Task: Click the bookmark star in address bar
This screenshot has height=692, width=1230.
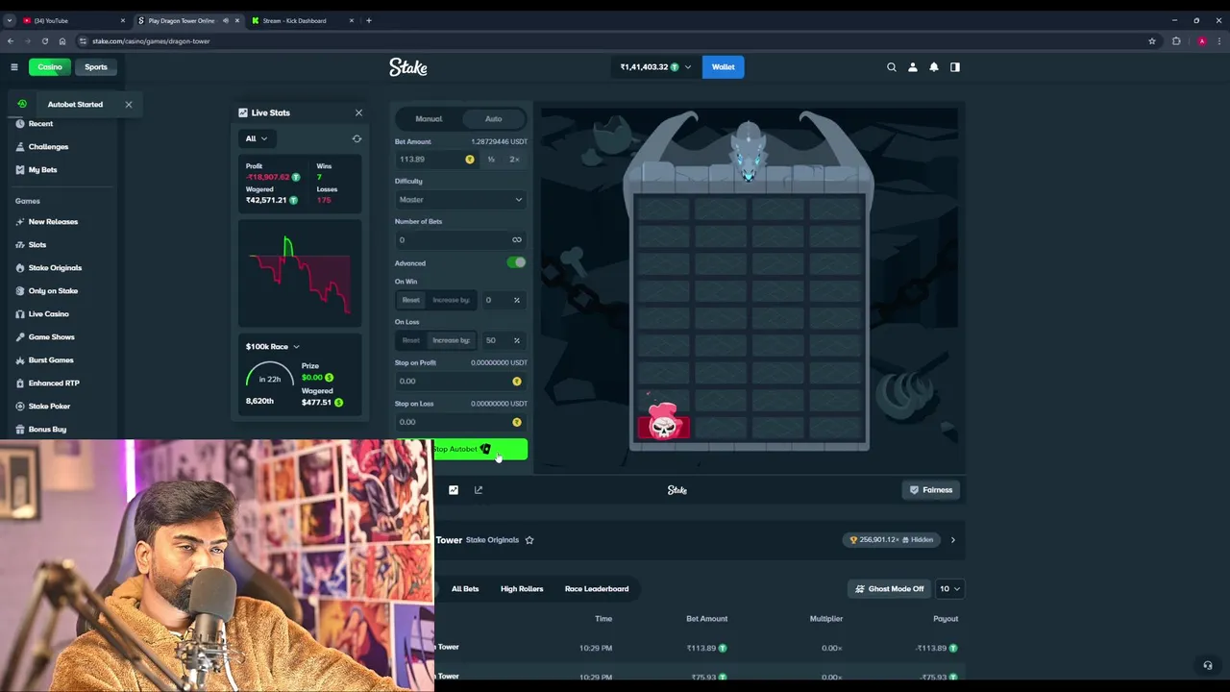Action: [x=1152, y=41]
